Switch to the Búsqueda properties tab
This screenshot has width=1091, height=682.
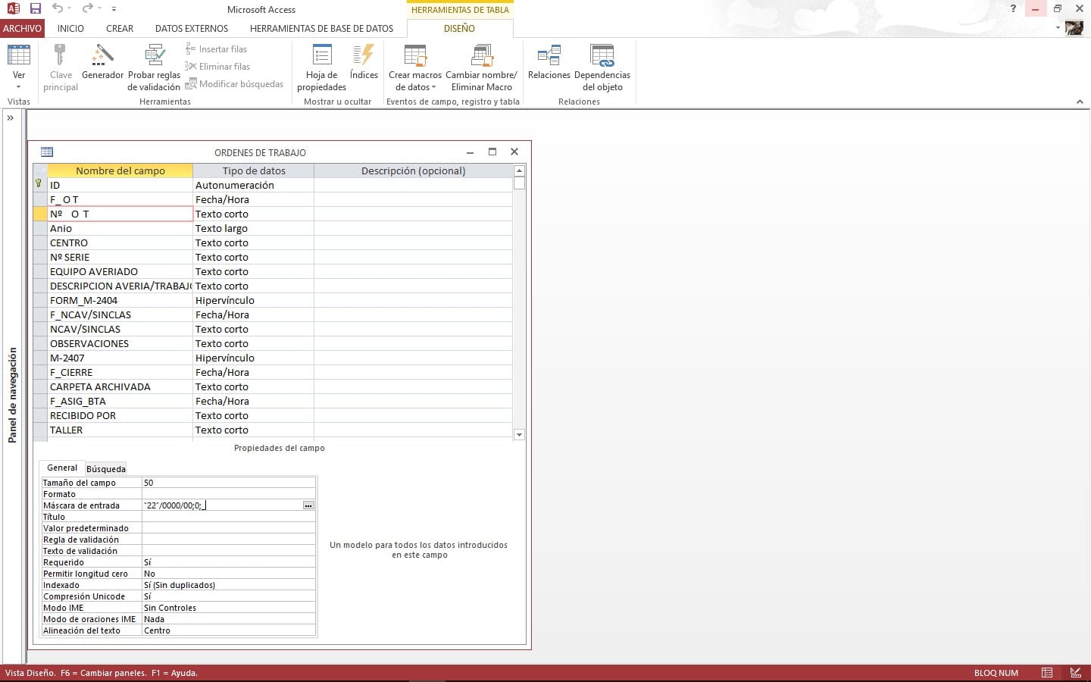click(106, 469)
